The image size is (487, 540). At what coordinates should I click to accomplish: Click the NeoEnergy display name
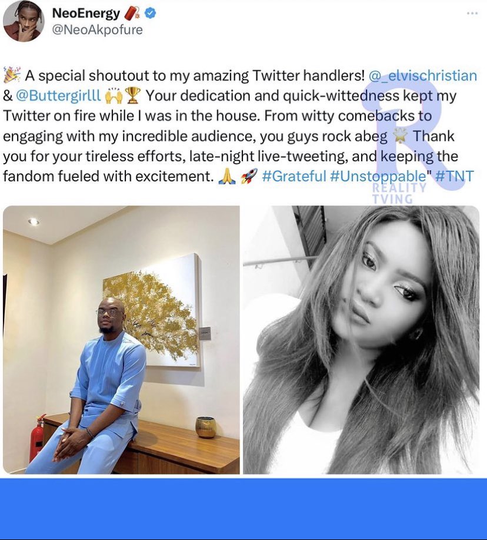(x=86, y=13)
